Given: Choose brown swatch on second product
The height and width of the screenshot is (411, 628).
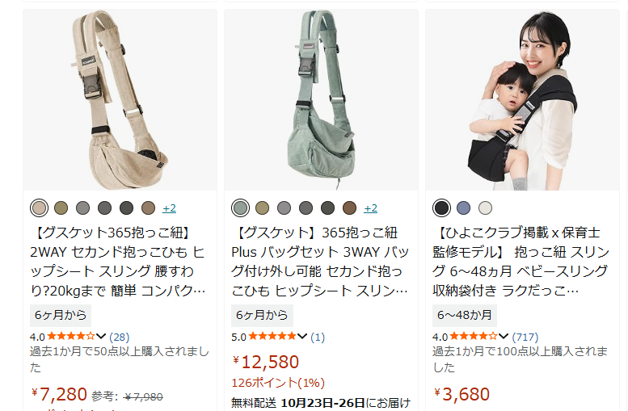Looking at the screenshot, I should point(349,208).
